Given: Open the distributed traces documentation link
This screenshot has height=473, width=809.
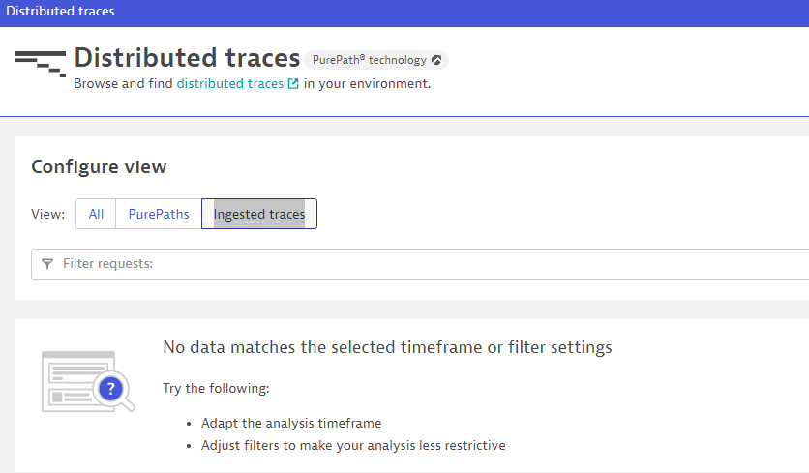Looking at the screenshot, I should tap(230, 84).
